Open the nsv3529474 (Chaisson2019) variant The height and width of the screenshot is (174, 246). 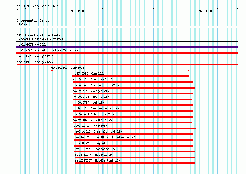point(93,114)
